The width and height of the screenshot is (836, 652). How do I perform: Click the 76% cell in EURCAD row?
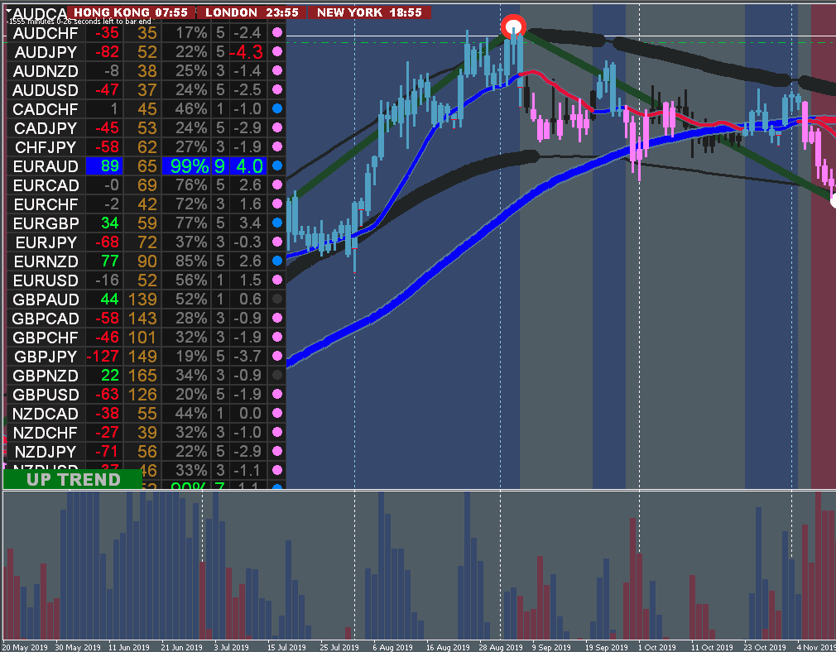coord(191,185)
